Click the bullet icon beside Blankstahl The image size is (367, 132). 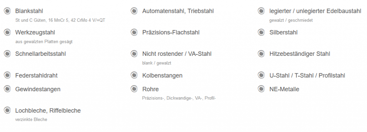[8, 11]
